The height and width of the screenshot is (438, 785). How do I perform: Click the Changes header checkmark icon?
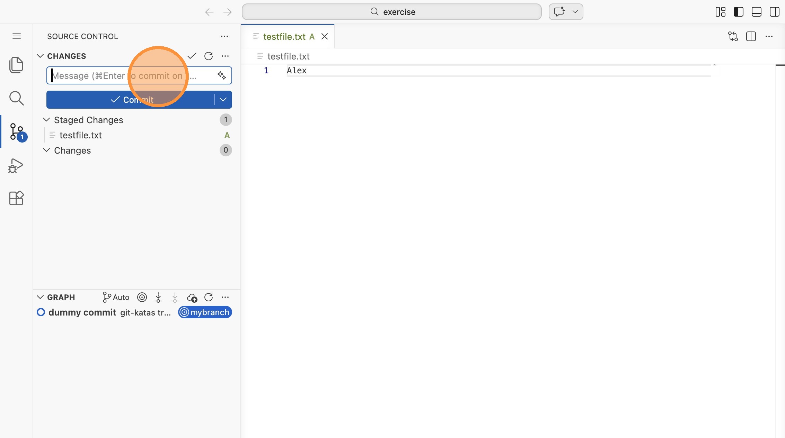pyautogui.click(x=192, y=56)
